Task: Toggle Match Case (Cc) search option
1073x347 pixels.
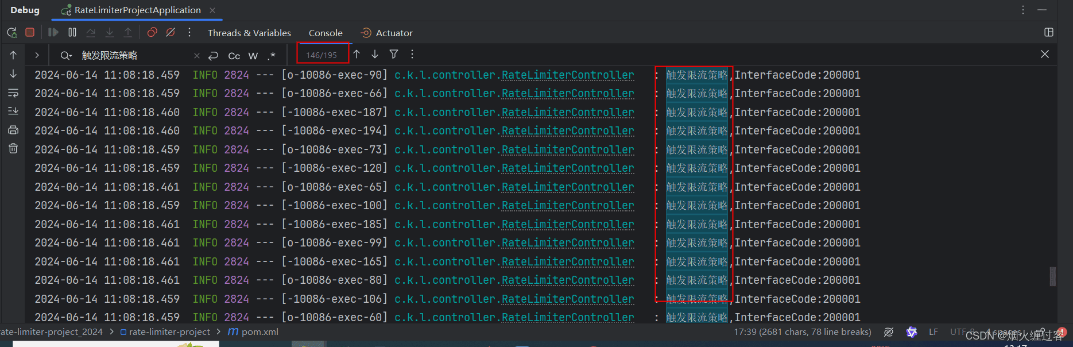Action: (x=234, y=56)
